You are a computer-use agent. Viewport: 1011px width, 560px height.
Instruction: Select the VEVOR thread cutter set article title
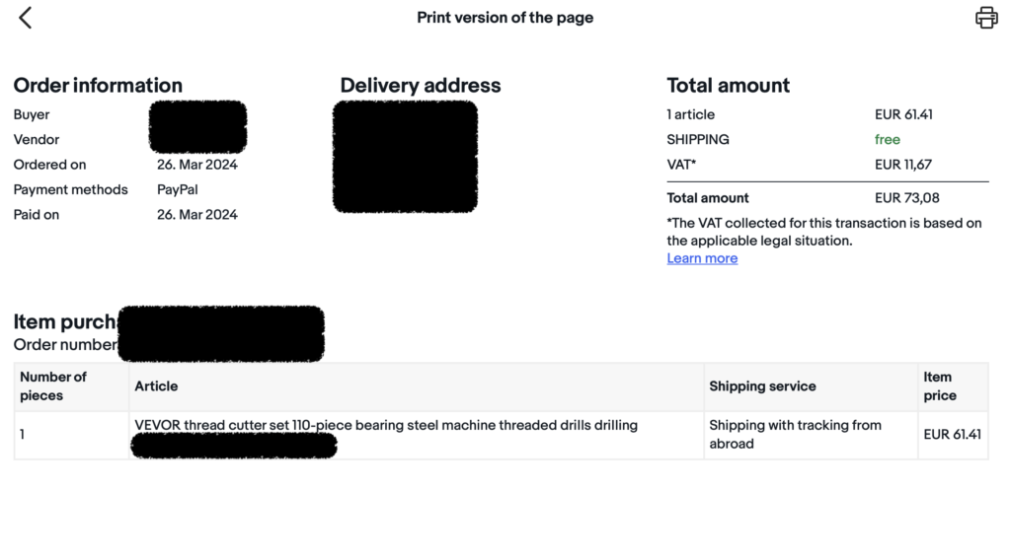pyautogui.click(x=386, y=425)
